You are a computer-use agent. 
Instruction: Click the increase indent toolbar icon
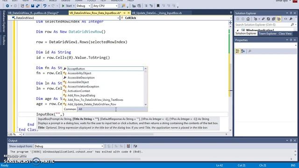tap(151, 6)
